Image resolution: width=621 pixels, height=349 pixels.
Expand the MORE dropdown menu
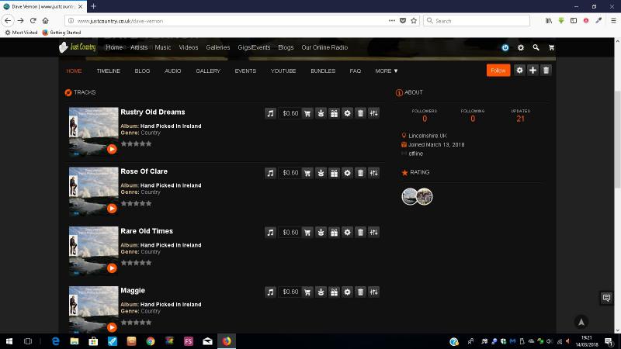tap(387, 71)
